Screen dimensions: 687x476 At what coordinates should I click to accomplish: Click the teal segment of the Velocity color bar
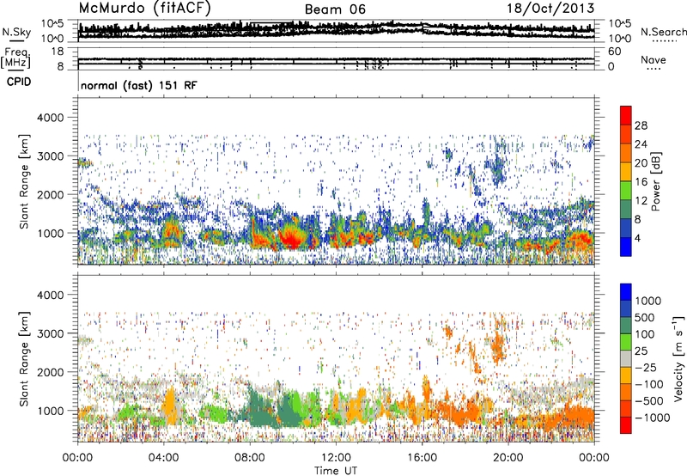[626, 326]
